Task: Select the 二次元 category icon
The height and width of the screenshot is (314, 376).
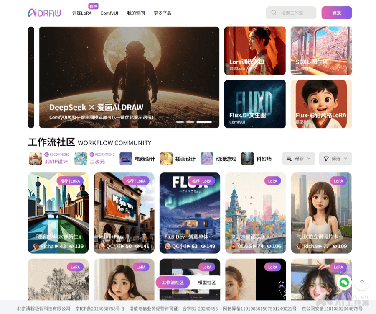Action: pyautogui.click(x=81, y=159)
